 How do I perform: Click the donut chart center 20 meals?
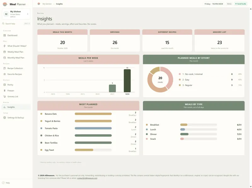point(160,80)
